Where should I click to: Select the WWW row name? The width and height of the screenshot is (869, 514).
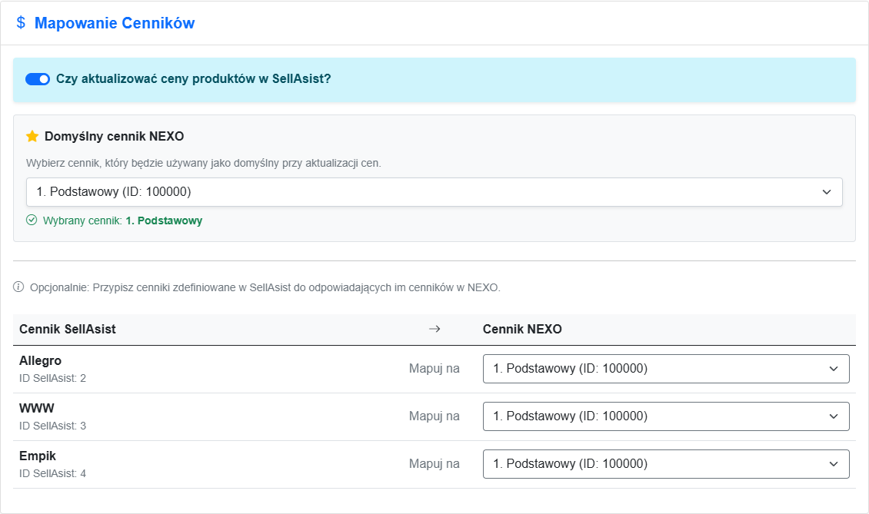click(x=37, y=408)
